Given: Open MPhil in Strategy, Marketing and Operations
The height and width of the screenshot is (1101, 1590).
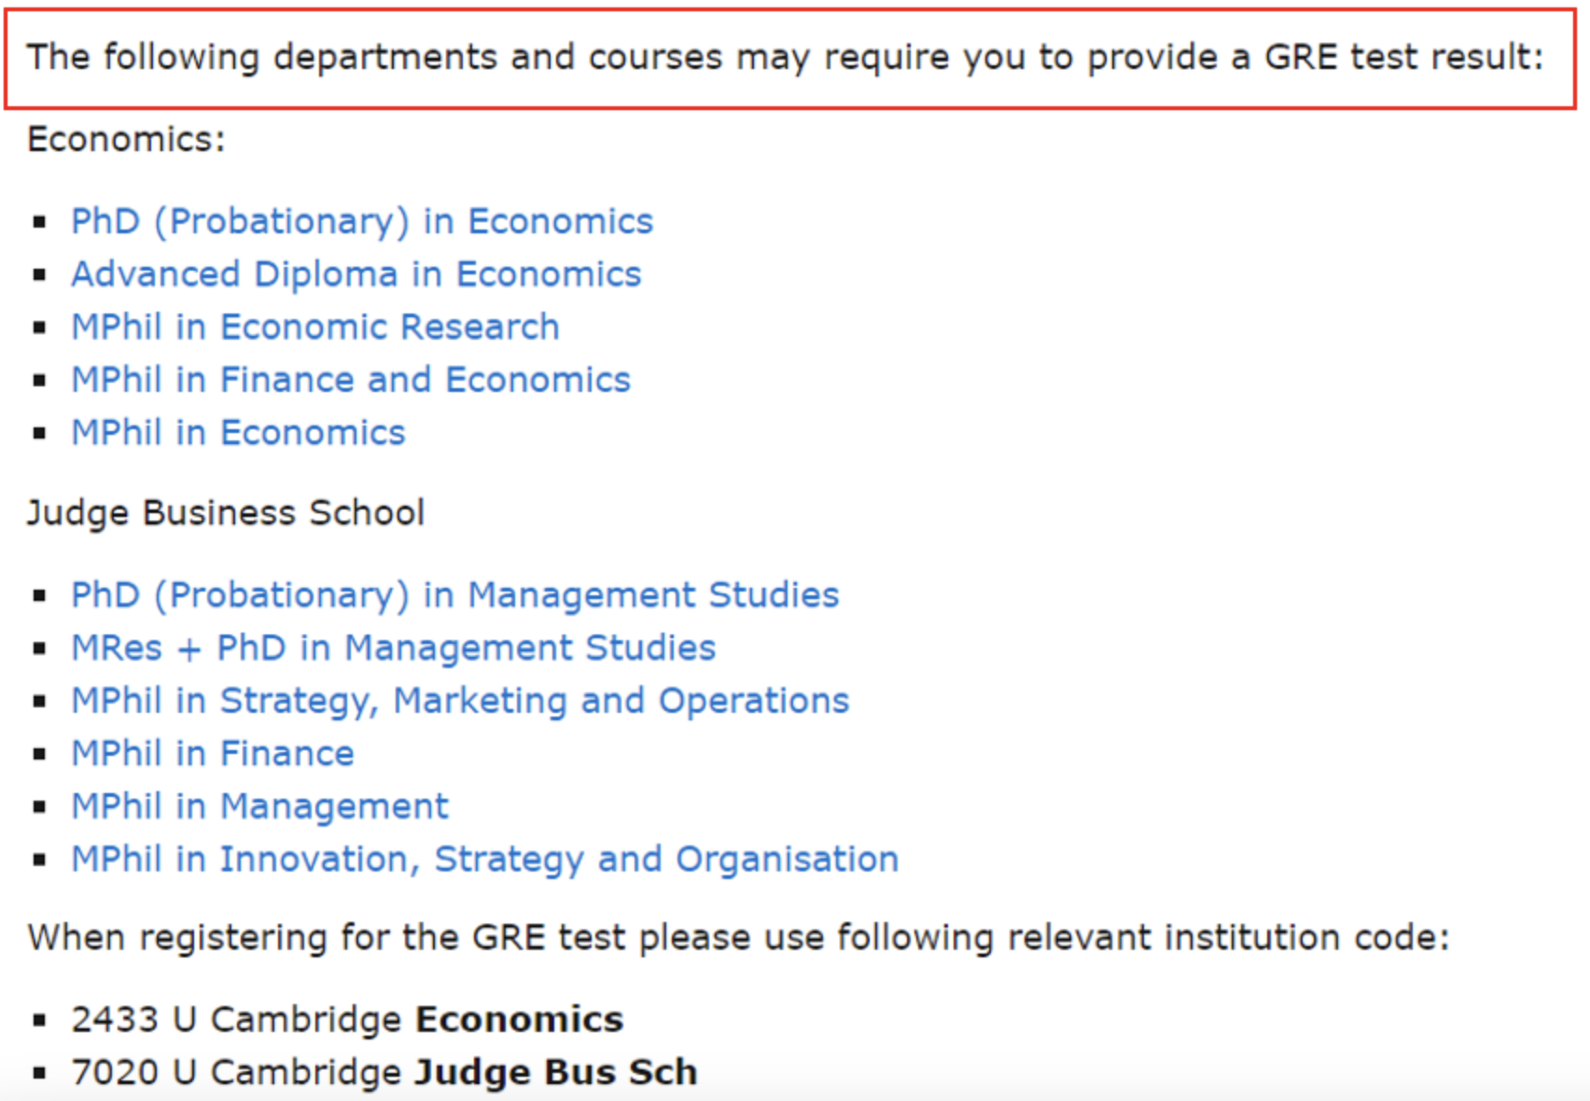Looking at the screenshot, I should (x=460, y=702).
